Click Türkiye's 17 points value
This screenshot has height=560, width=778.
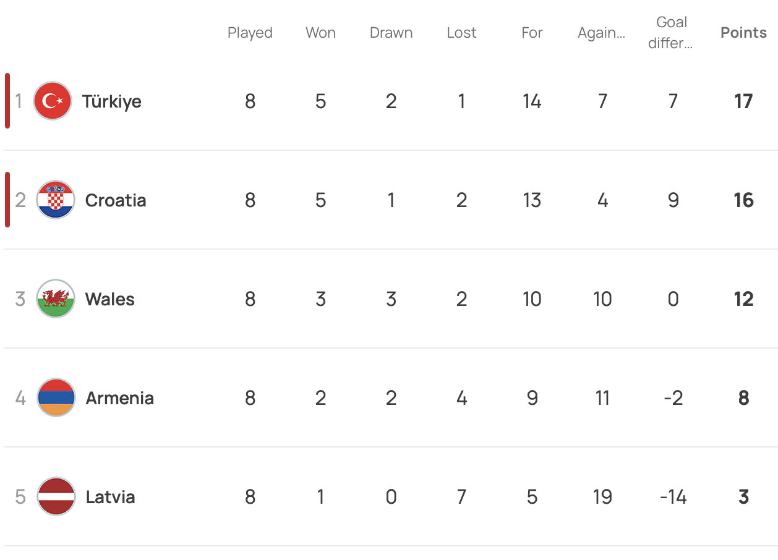743,101
